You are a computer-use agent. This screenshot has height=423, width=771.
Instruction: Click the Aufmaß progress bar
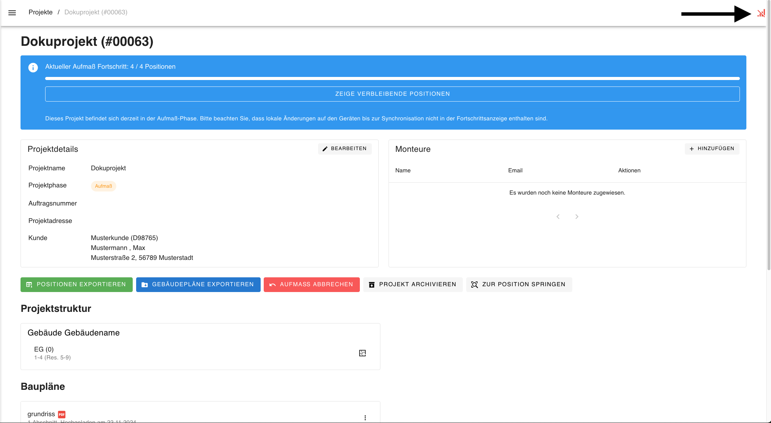tap(392, 79)
